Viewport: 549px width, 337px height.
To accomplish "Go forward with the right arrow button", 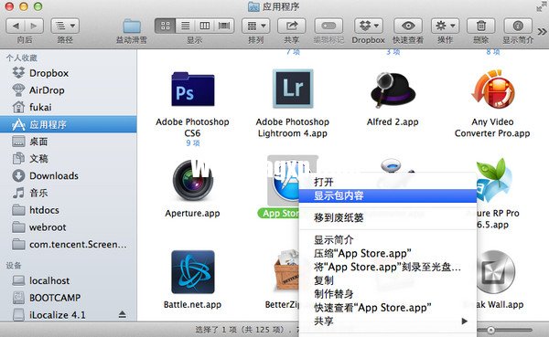I will click(x=34, y=26).
